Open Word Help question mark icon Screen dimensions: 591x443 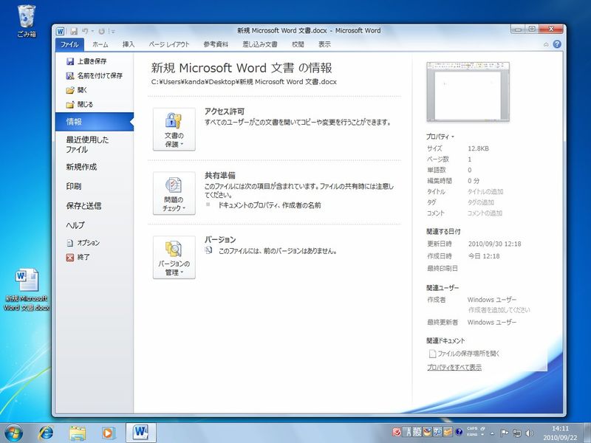click(557, 44)
